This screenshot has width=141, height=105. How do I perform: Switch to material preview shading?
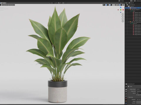coord(118,5)
